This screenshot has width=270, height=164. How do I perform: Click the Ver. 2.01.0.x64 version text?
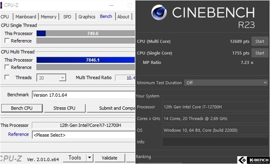pos(43,160)
